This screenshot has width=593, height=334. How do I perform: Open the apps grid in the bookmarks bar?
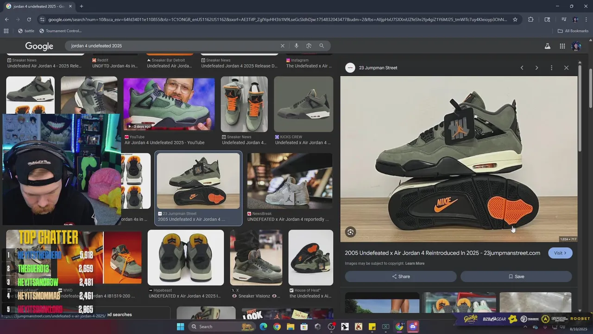pos(6,31)
